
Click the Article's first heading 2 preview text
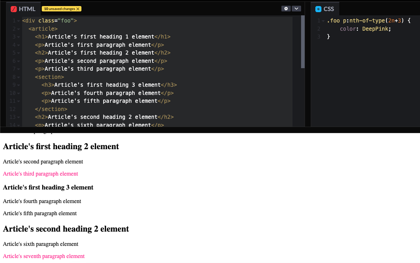(x=61, y=146)
